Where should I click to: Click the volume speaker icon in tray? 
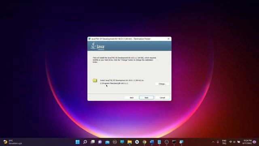(x=234, y=142)
